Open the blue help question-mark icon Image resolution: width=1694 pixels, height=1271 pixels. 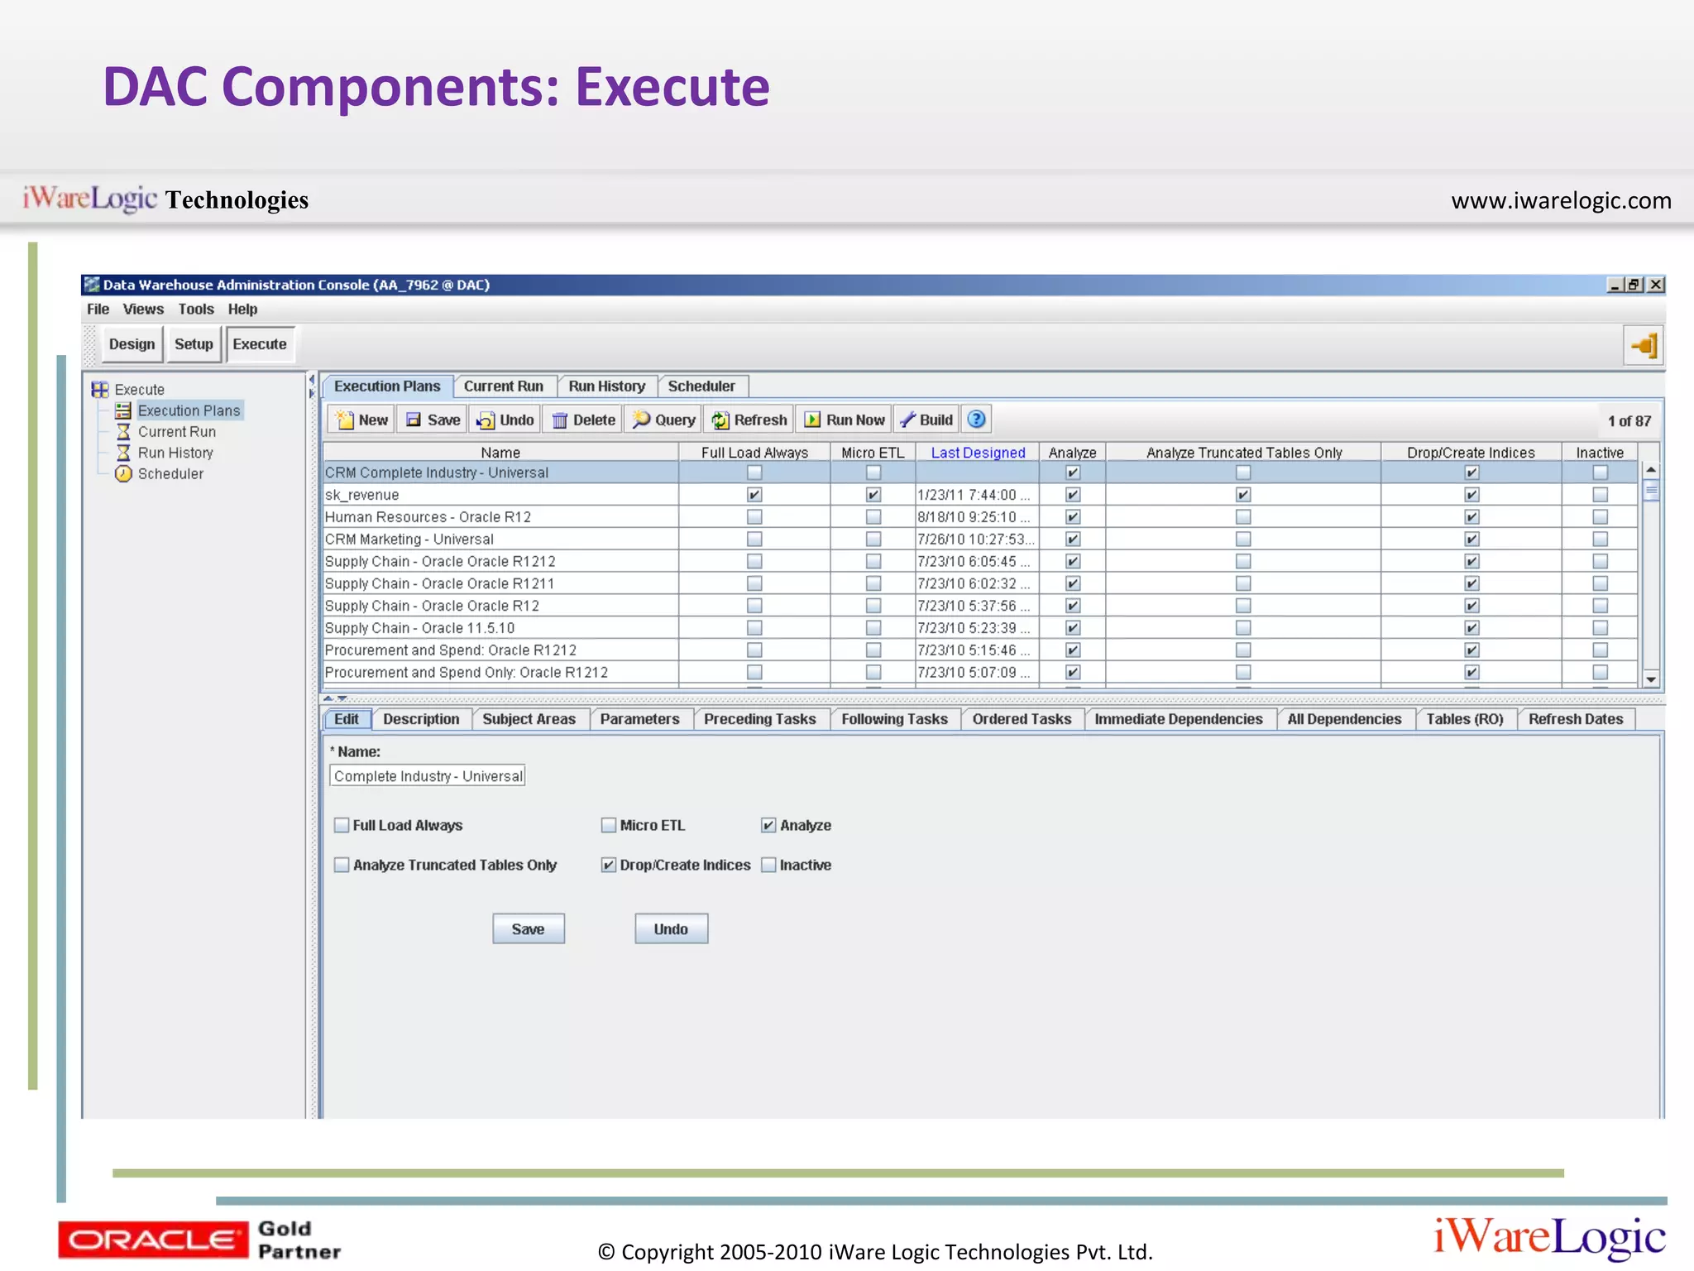[976, 419]
